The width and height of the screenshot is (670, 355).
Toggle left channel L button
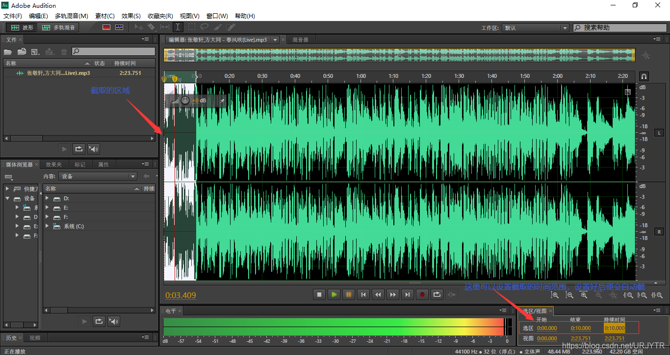click(658, 133)
